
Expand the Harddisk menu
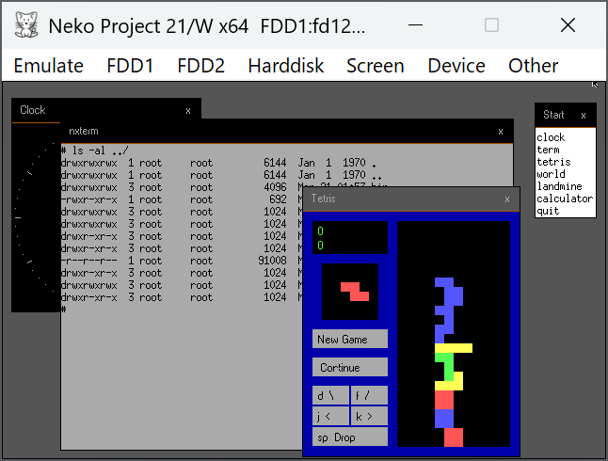285,66
